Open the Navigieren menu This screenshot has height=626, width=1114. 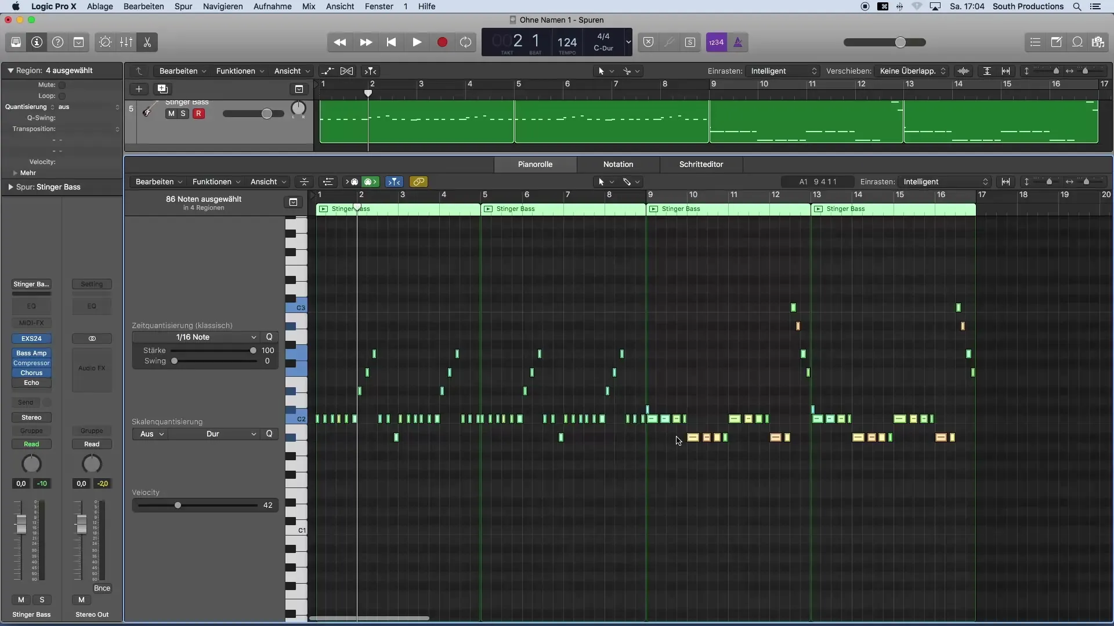(223, 6)
